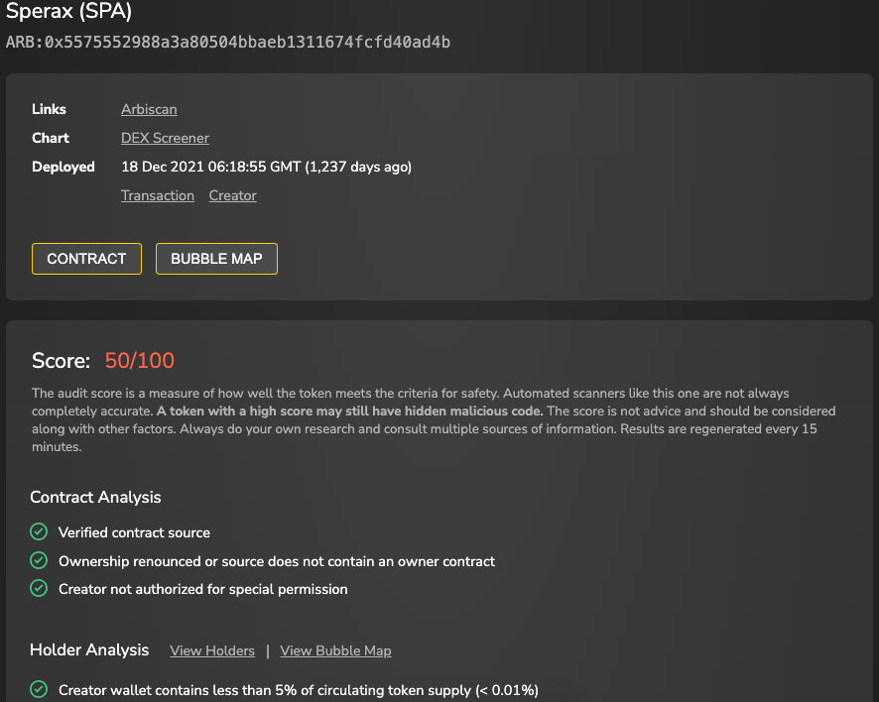The image size is (879, 702).
Task: Click the Ownership renounced result text
Action: [277, 561]
